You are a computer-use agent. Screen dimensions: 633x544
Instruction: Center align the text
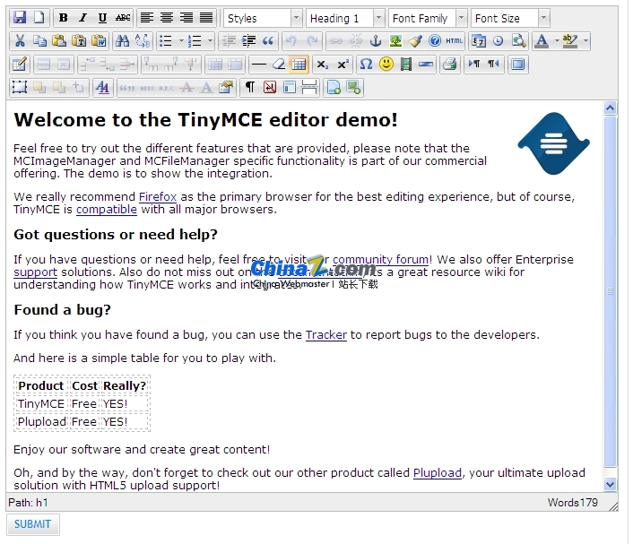[x=167, y=18]
